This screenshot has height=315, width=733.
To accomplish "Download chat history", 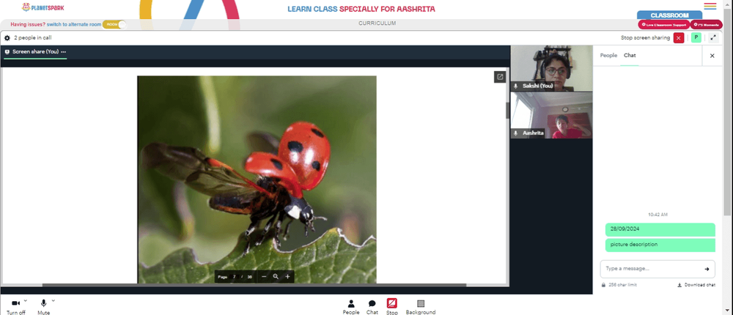I will pyautogui.click(x=696, y=285).
